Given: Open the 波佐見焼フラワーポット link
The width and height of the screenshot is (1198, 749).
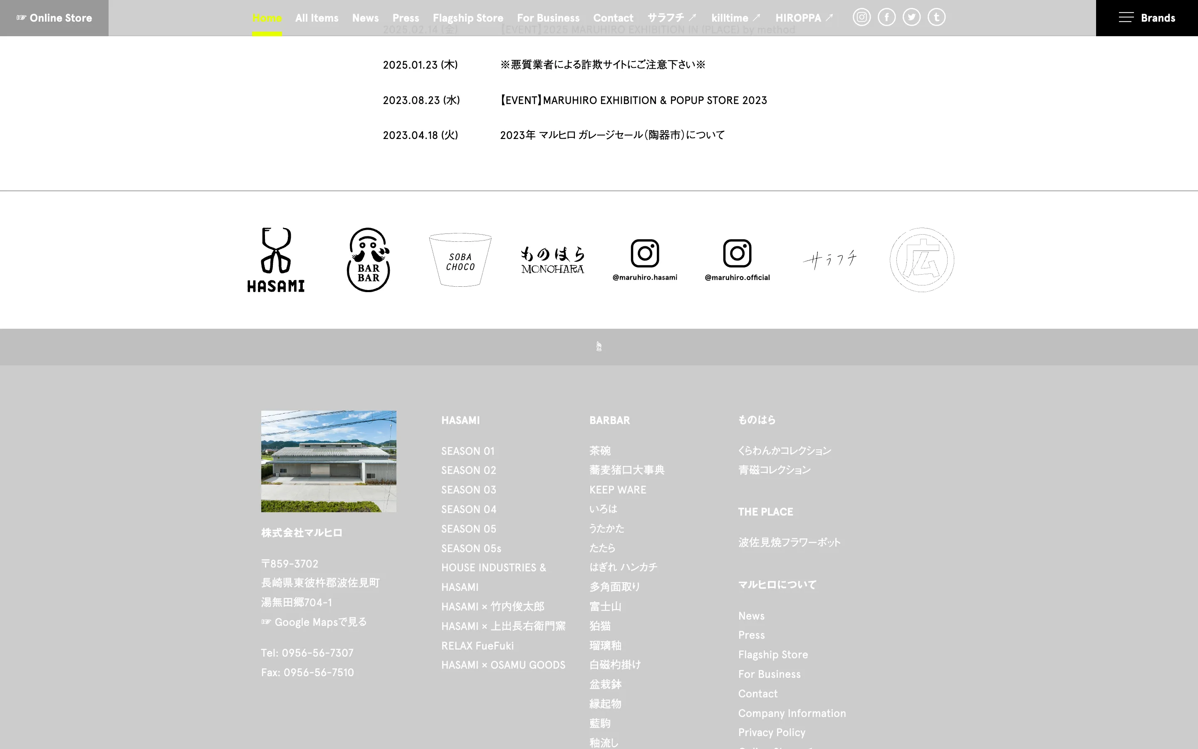Looking at the screenshot, I should (x=789, y=543).
